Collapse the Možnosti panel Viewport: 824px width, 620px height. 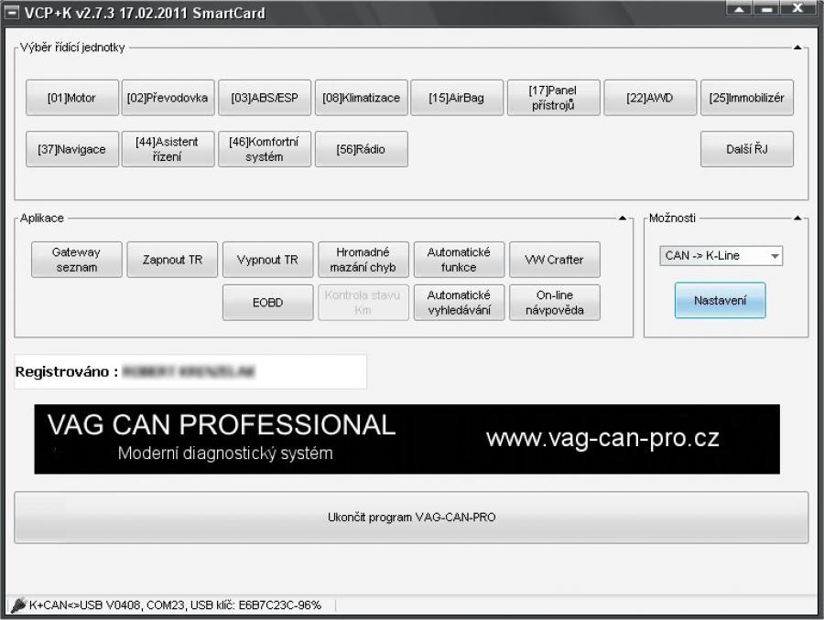797,218
